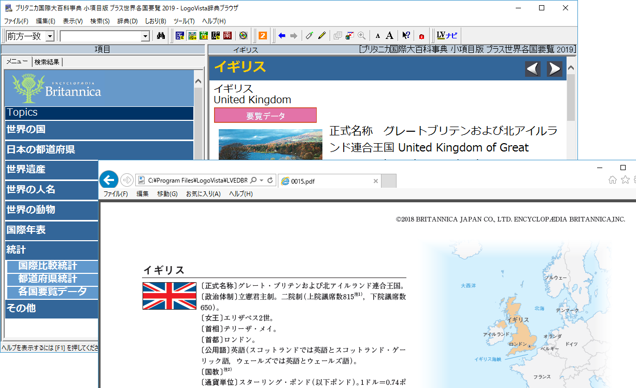Open お気に入り(A) menu in PDF window

[203, 194]
